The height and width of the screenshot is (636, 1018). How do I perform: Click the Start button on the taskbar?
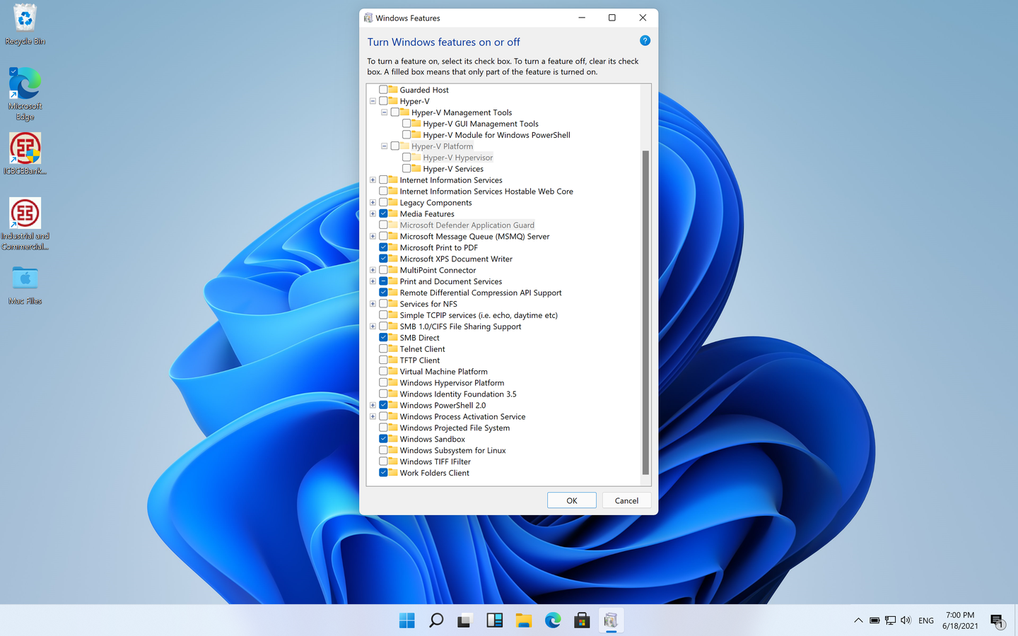click(x=406, y=620)
